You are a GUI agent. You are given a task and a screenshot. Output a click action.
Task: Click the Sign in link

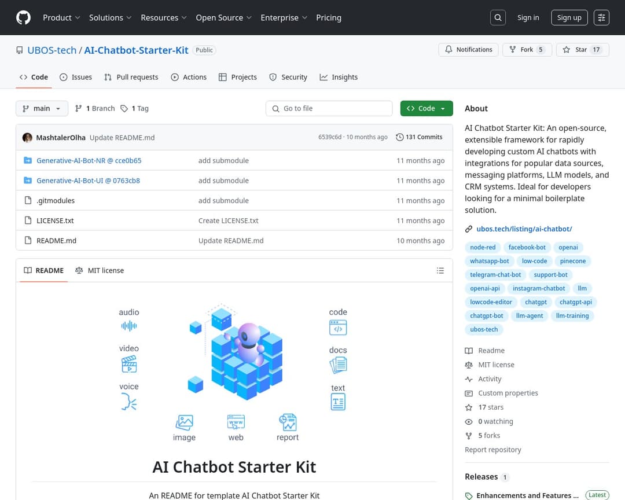528,17
